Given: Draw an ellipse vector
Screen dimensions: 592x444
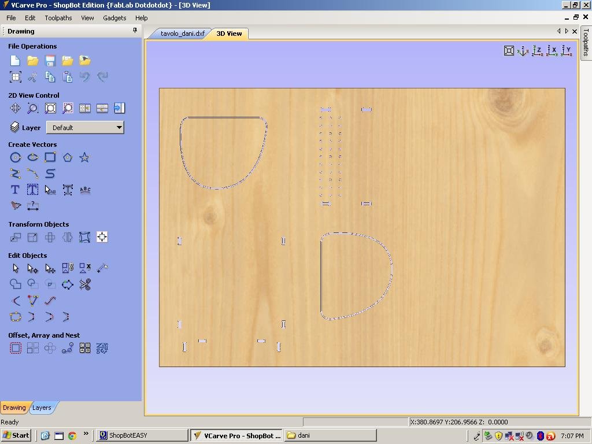Looking at the screenshot, I should click(32, 157).
